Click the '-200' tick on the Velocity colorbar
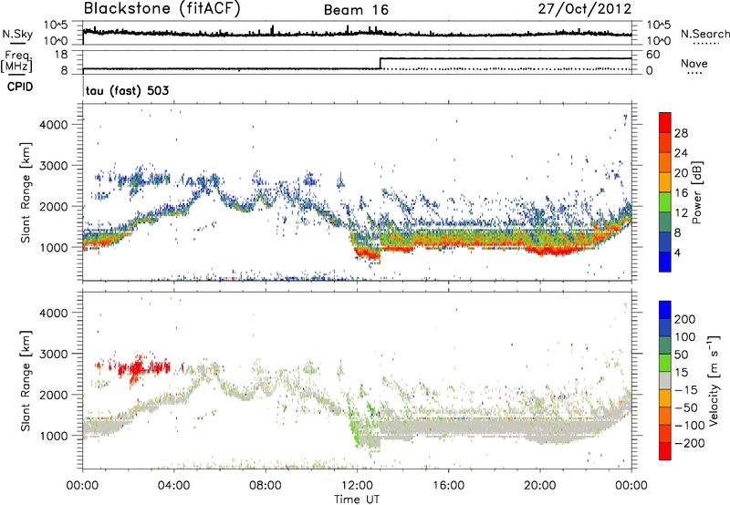This screenshot has height=505, width=730. pyautogui.click(x=690, y=443)
